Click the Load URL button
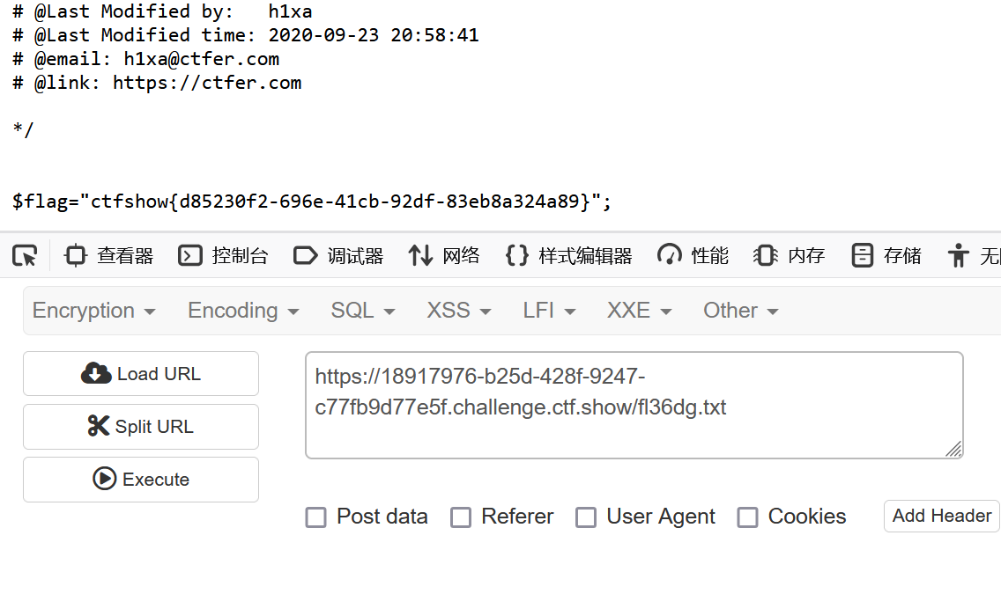1001x616 pixels. 141,374
